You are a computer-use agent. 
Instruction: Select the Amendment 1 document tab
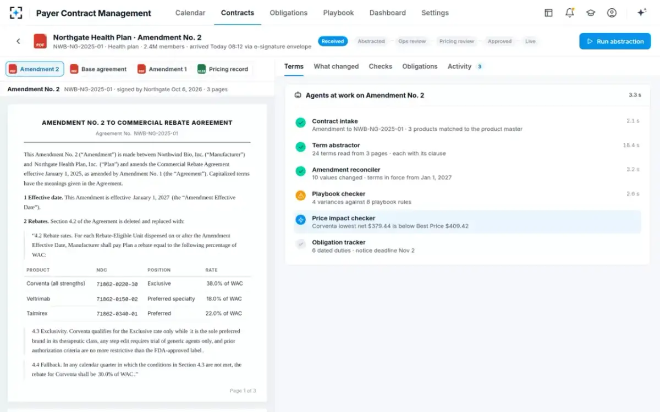pyautogui.click(x=162, y=69)
